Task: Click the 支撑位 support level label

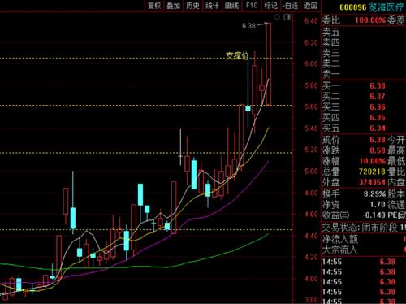Action: click(237, 56)
